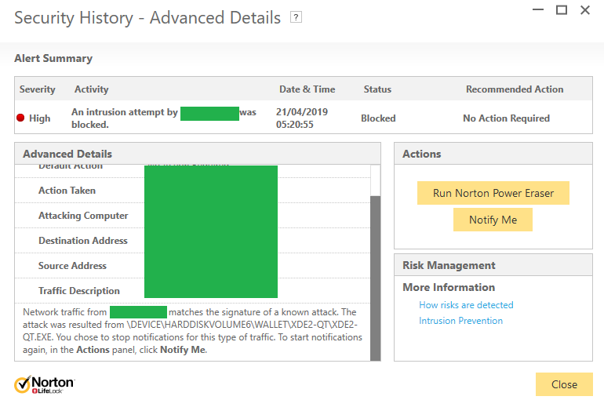This screenshot has height=400, width=604.
Task: Close the window with the X icon
Action: 585,9
